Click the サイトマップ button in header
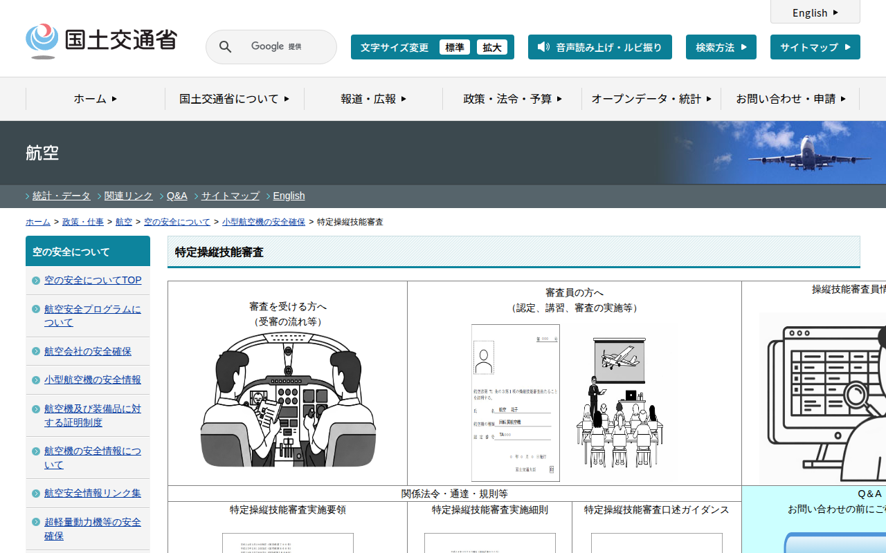Viewport: 886px width, 553px height. coord(815,47)
